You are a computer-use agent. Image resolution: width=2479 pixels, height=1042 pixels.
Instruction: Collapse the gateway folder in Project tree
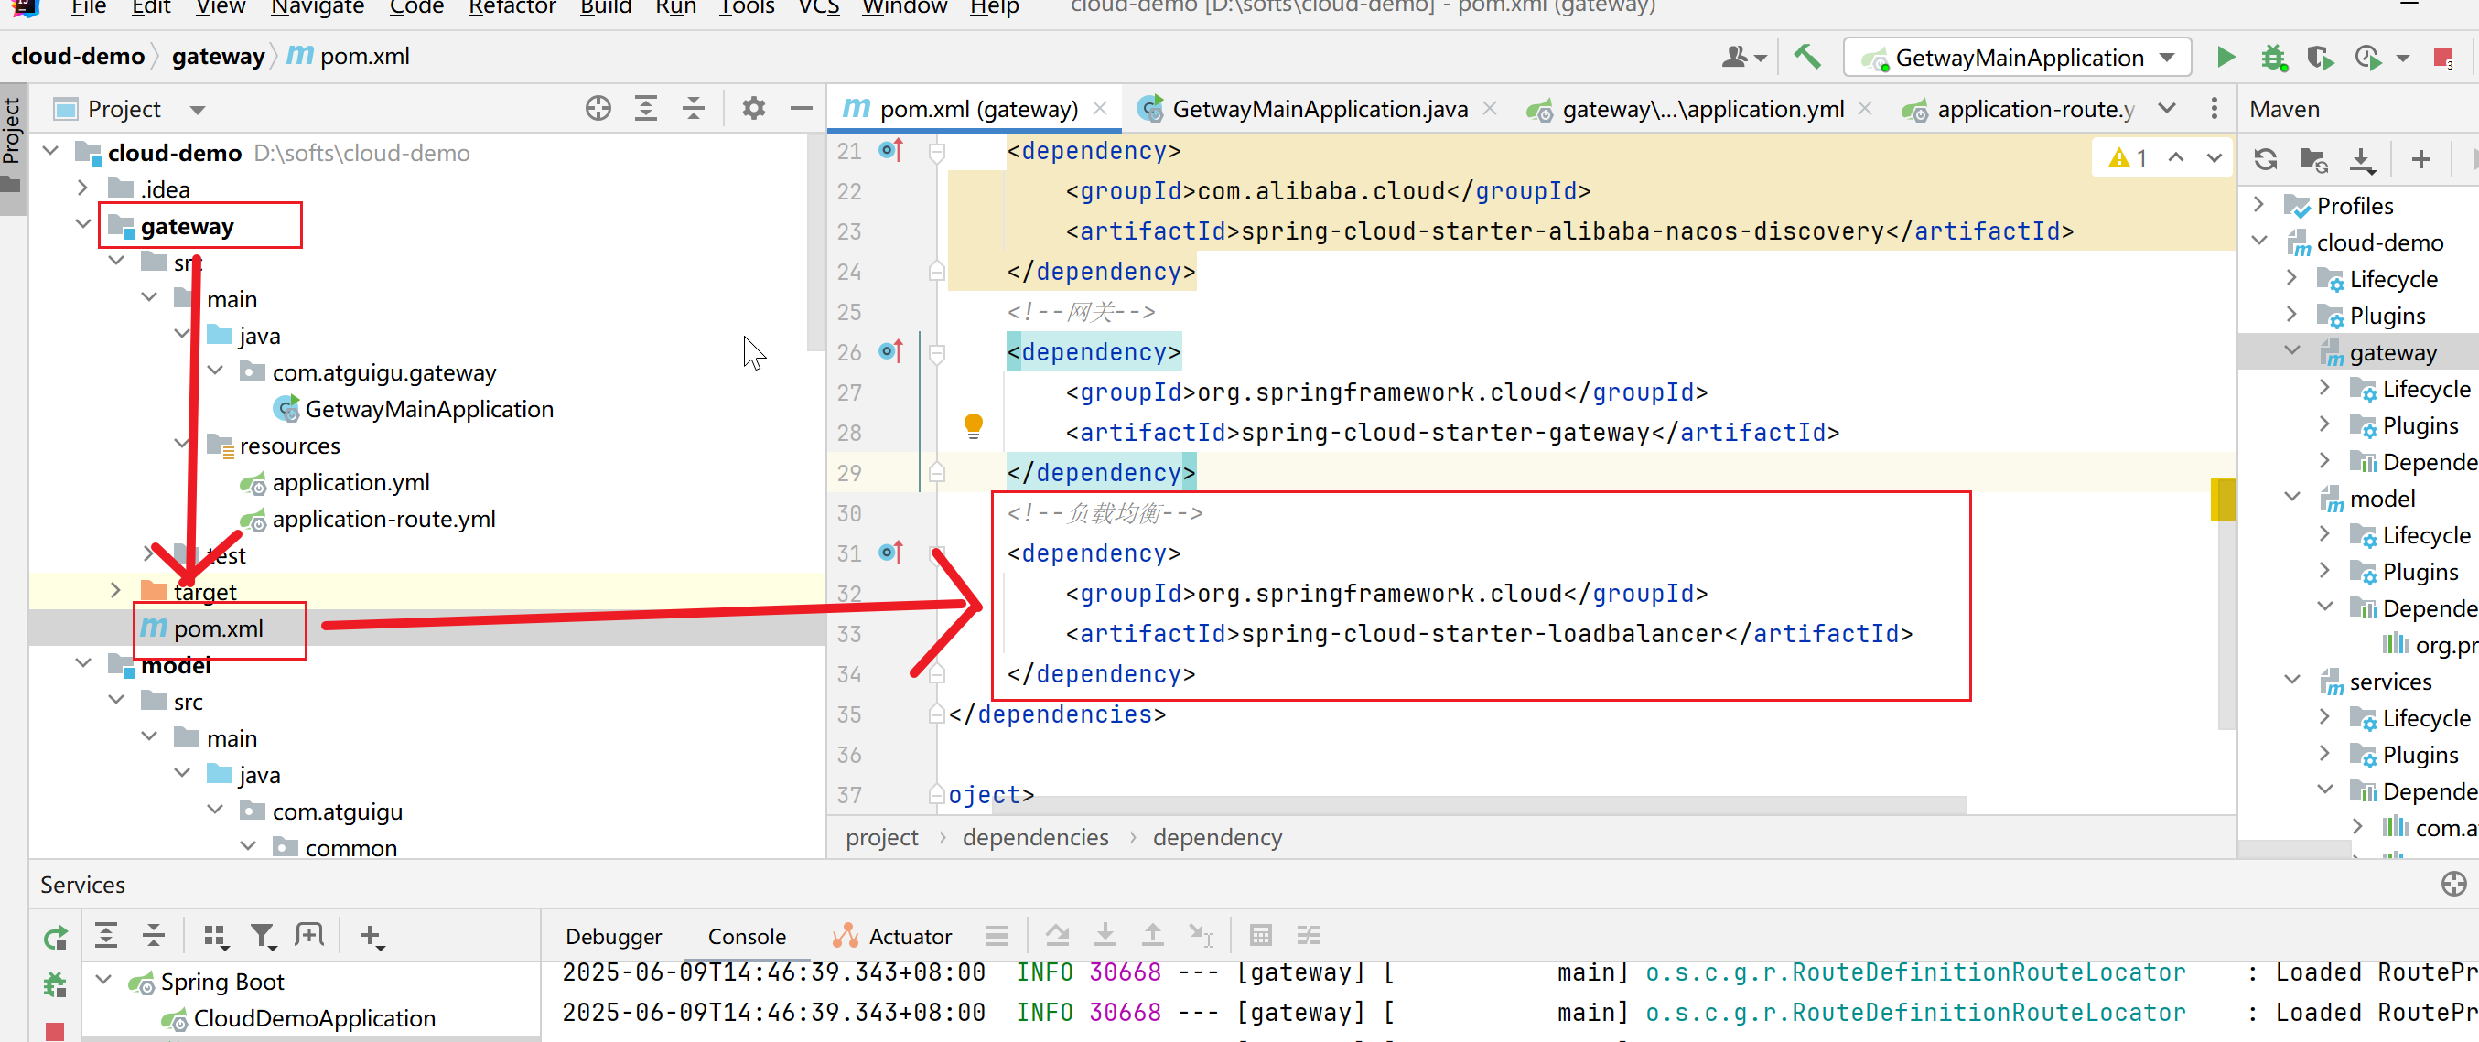pyautogui.click(x=83, y=225)
